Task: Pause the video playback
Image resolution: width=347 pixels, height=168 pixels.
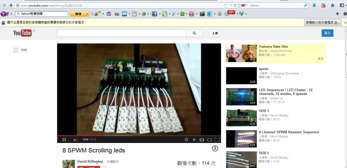Action: pos(64,140)
